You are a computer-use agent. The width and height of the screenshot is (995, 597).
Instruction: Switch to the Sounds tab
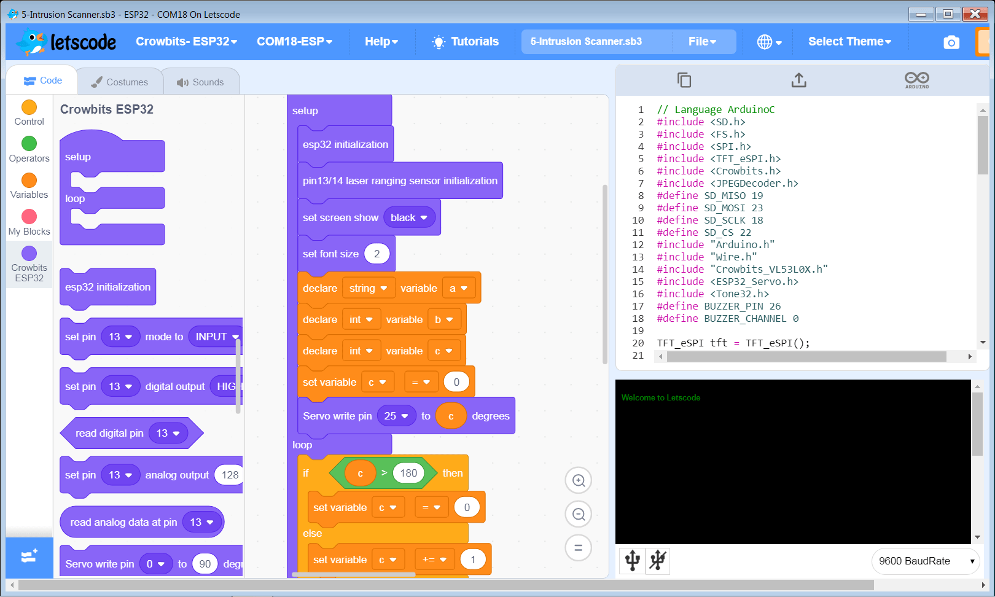pos(200,82)
